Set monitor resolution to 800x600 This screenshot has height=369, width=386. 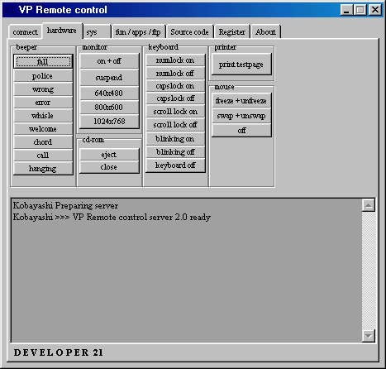pyautogui.click(x=109, y=107)
